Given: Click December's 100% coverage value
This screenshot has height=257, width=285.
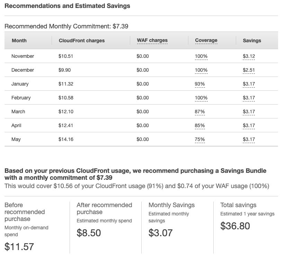Looking at the screenshot, I should [201, 70].
